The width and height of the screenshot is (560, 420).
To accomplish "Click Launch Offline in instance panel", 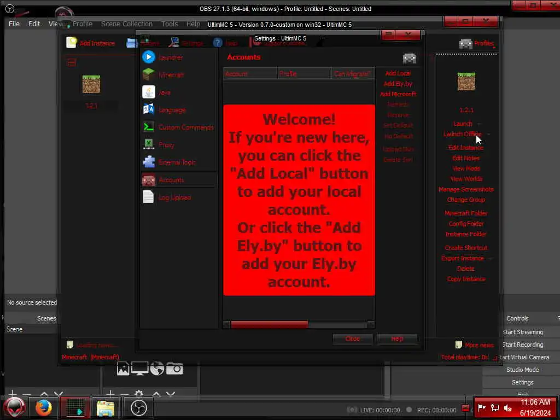I will 462,134.
